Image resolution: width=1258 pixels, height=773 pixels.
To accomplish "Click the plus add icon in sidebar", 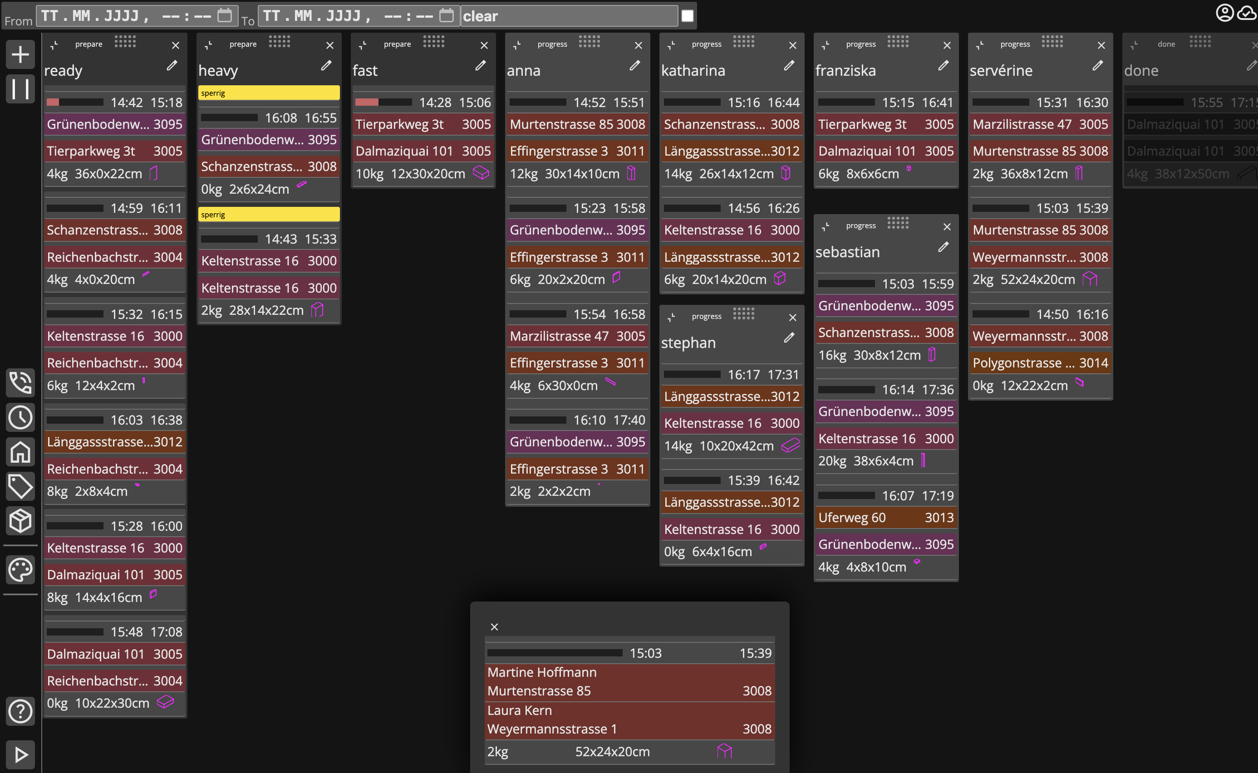I will click(x=20, y=54).
